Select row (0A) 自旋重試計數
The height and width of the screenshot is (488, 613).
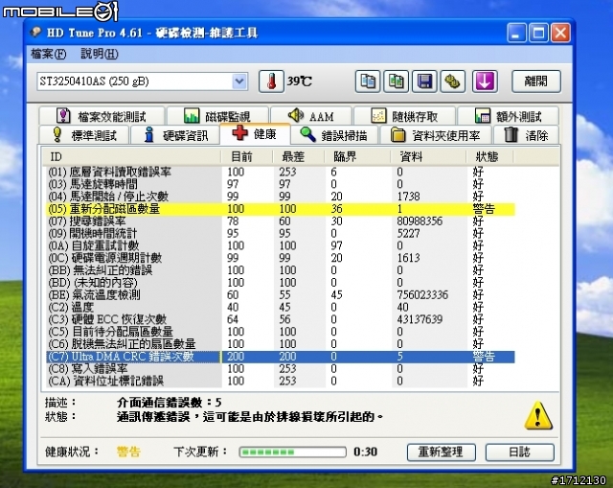[x=280, y=245]
